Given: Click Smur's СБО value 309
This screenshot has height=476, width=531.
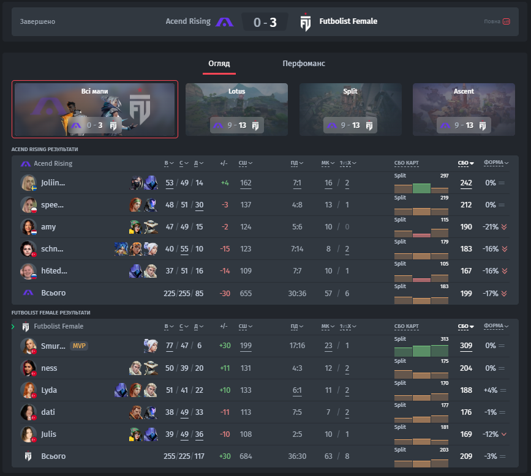Looking at the screenshot, I should [x=466, y=346].
